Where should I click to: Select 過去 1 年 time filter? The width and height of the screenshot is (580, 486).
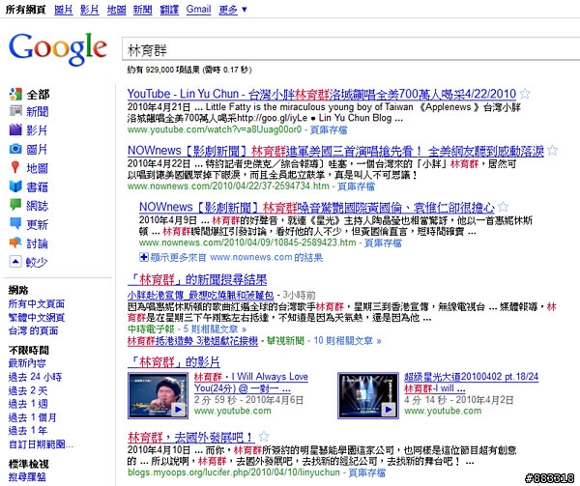tap(28, 431)
